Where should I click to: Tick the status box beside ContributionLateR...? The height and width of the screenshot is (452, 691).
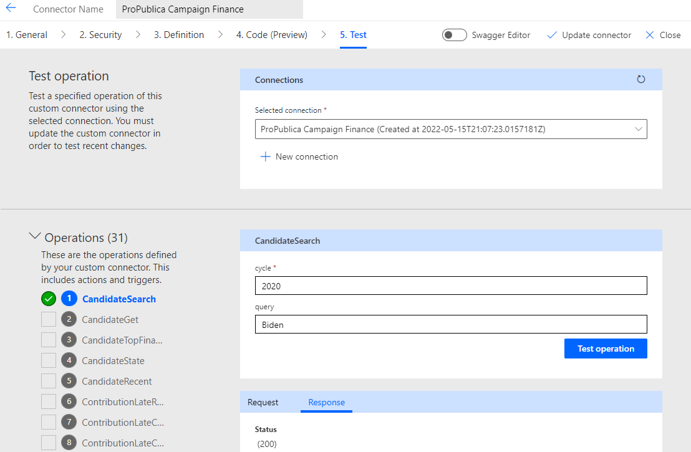click(x=49, y=402)
